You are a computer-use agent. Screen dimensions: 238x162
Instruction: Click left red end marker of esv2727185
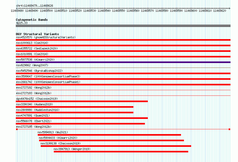(x=17, y=129)
